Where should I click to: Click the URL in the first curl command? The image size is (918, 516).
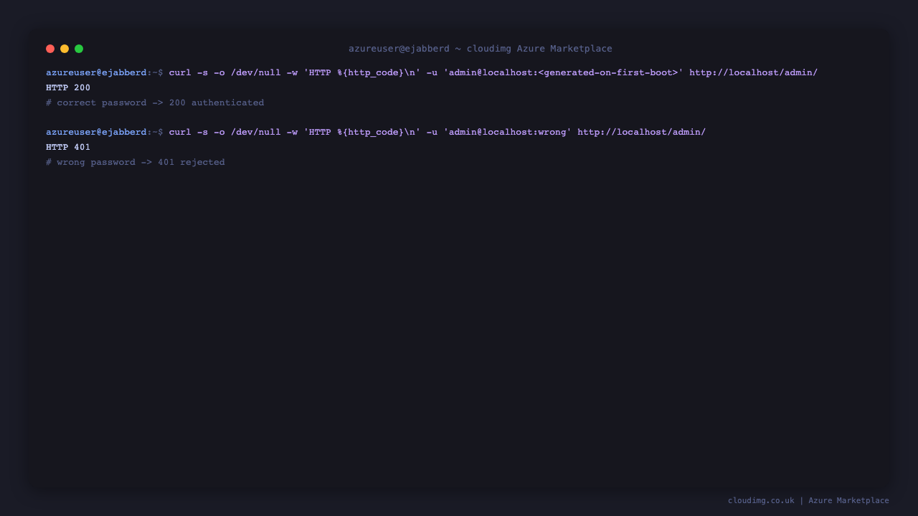coord(754,72)
